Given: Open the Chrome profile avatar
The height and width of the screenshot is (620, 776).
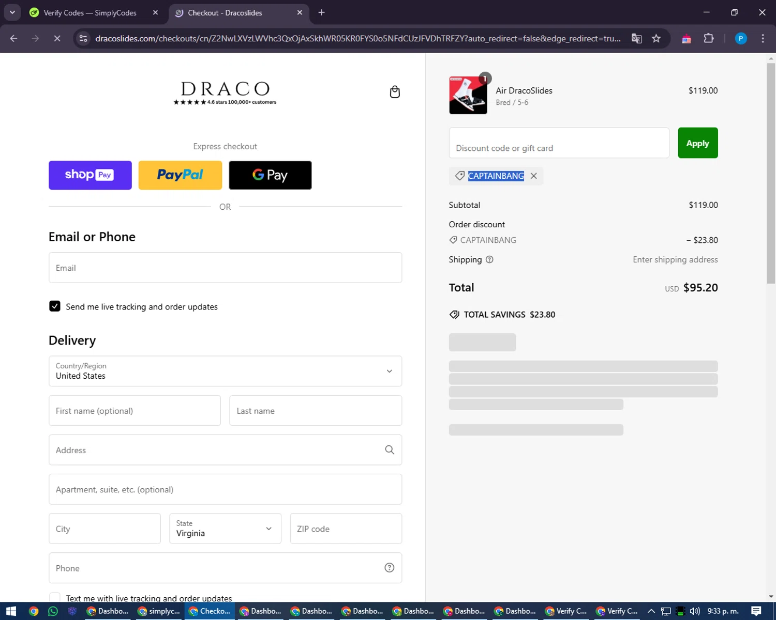Looking at the screenshot, I should [x=741, y=39].
